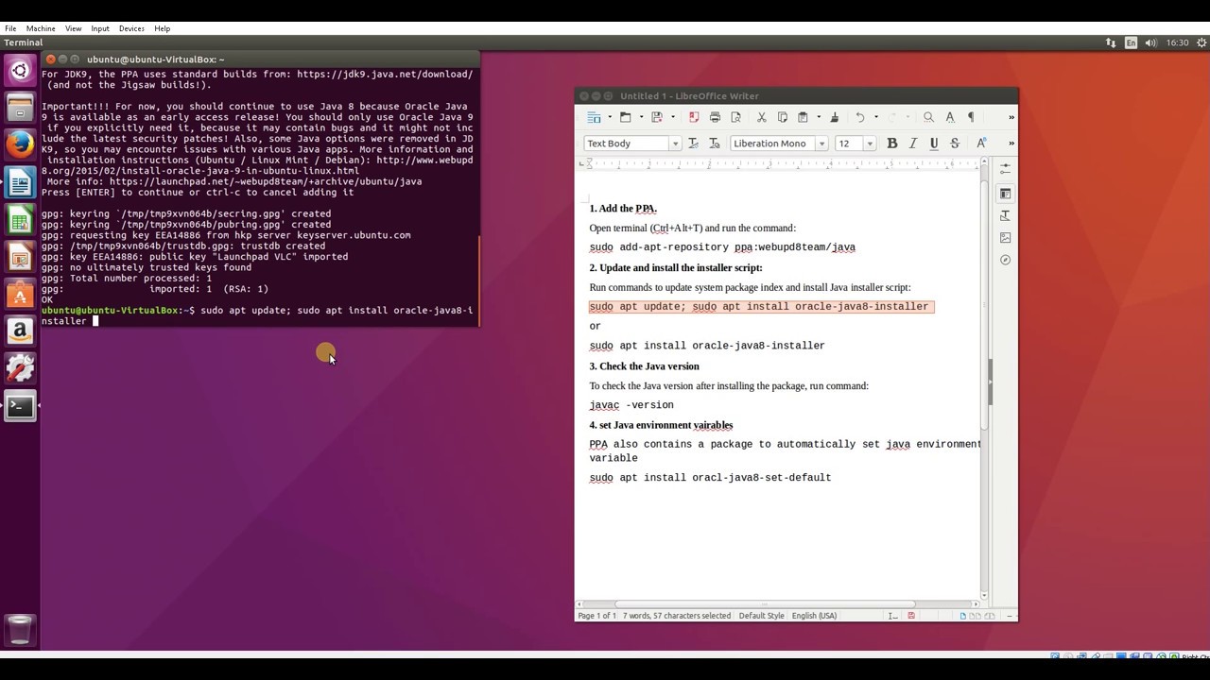This screenshot has width=1210, height=680.
Task: Click Page 1 of 1 status field
Action: (596, 616)
